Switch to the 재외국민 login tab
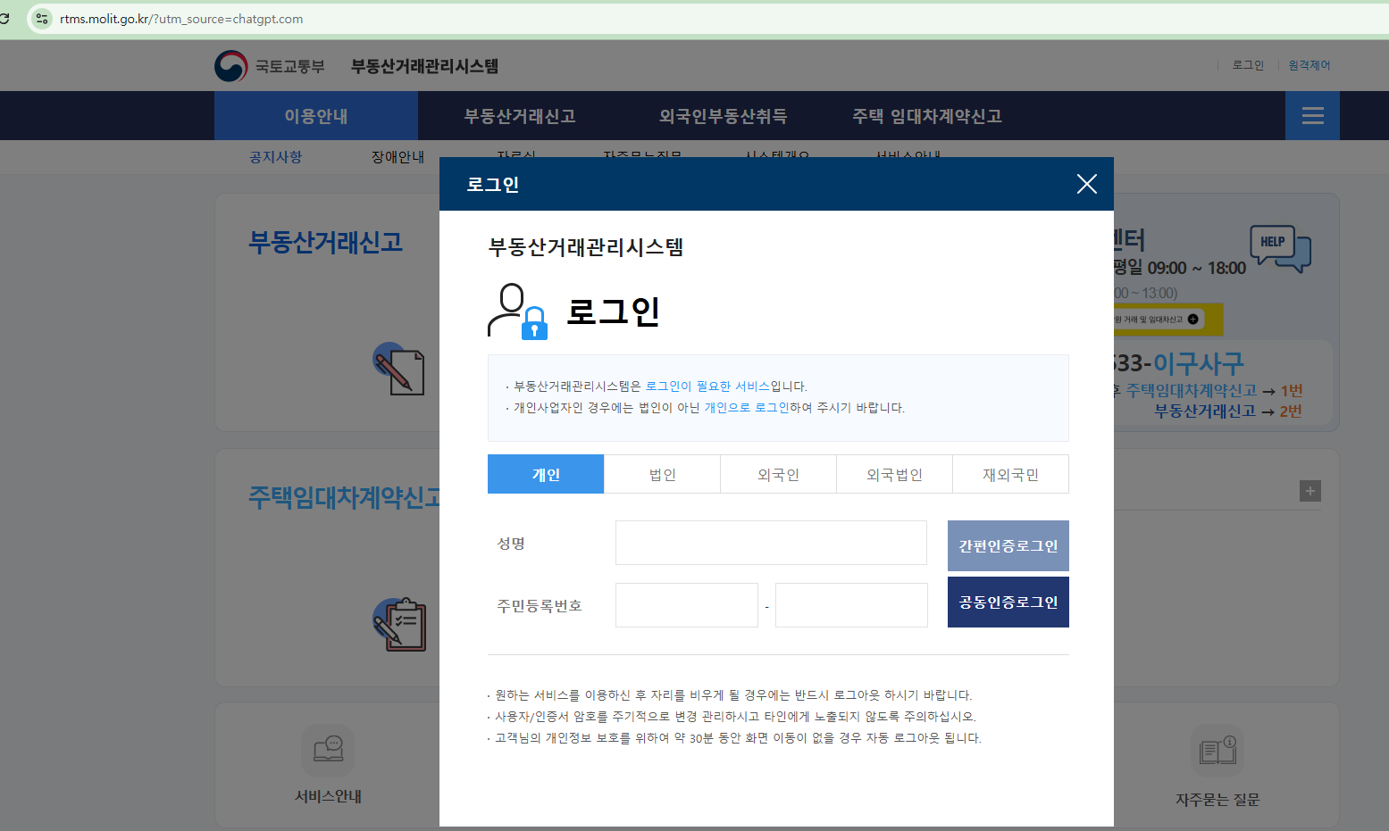Viewport: 1389px width, 831px height. 1010,474
